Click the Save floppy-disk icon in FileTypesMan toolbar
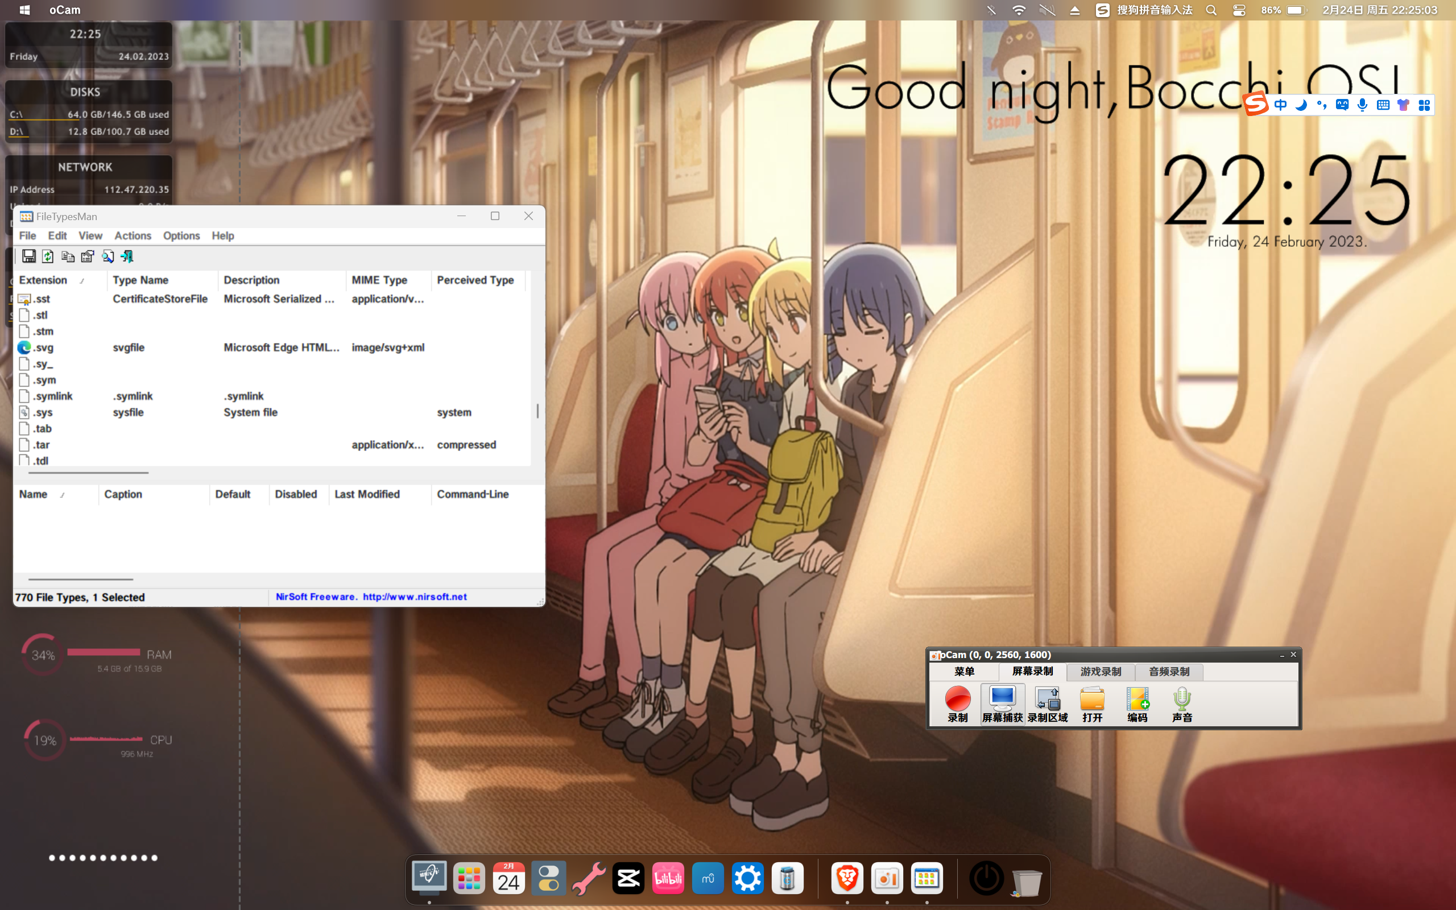 coord(29,257)
